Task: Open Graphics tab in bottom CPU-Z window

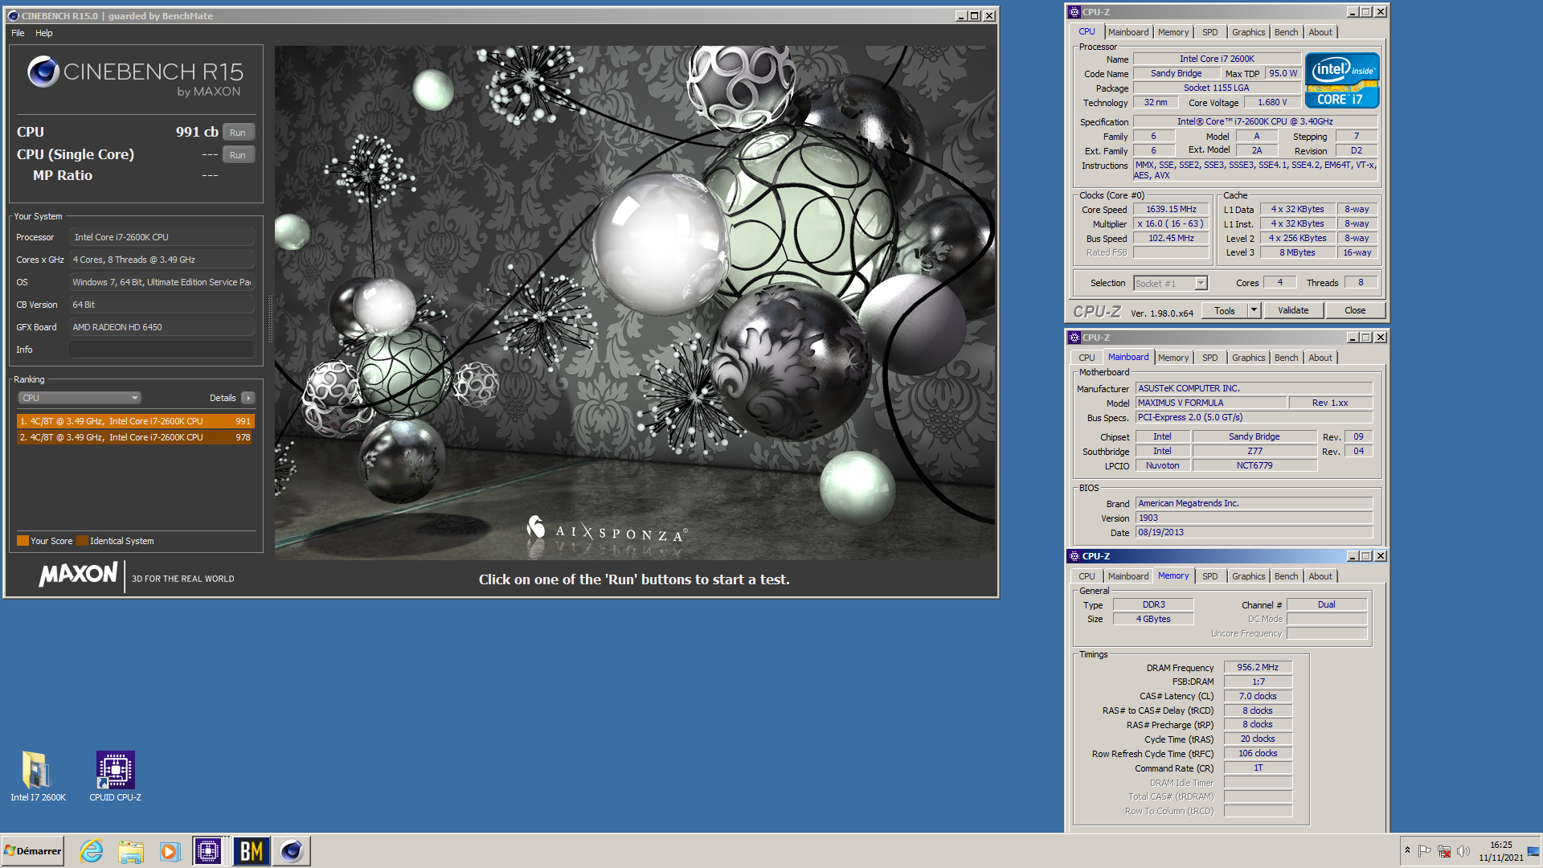Action: (1248, 576)
